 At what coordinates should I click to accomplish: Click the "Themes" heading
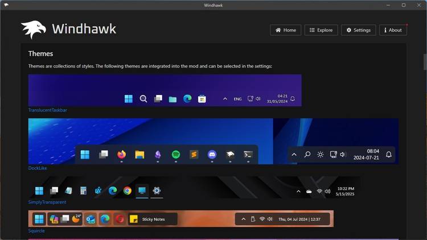pos(40,53)
